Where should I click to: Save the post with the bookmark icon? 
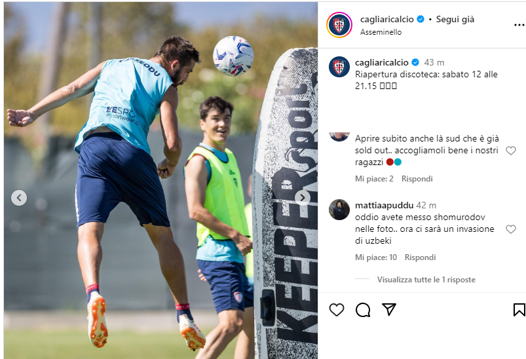click(519, 310)
